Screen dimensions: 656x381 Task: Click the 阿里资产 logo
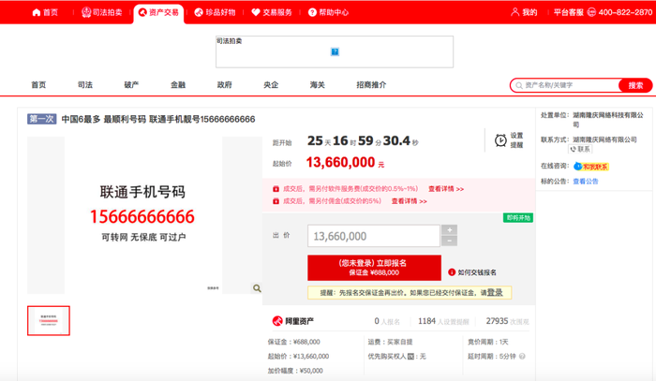[x=292, y=321]
